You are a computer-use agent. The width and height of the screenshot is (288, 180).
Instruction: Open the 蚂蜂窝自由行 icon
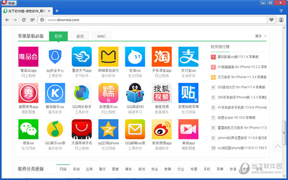click(108, 57)
